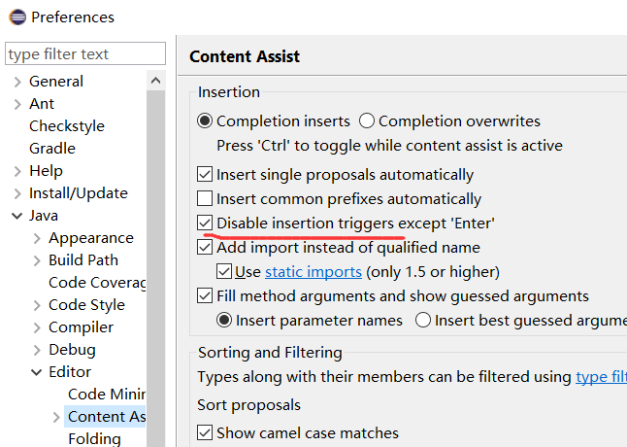Click the 'type filter text' search field

85,54
